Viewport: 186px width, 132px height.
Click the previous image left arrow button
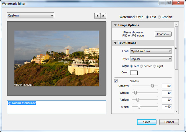coord(97,16)
